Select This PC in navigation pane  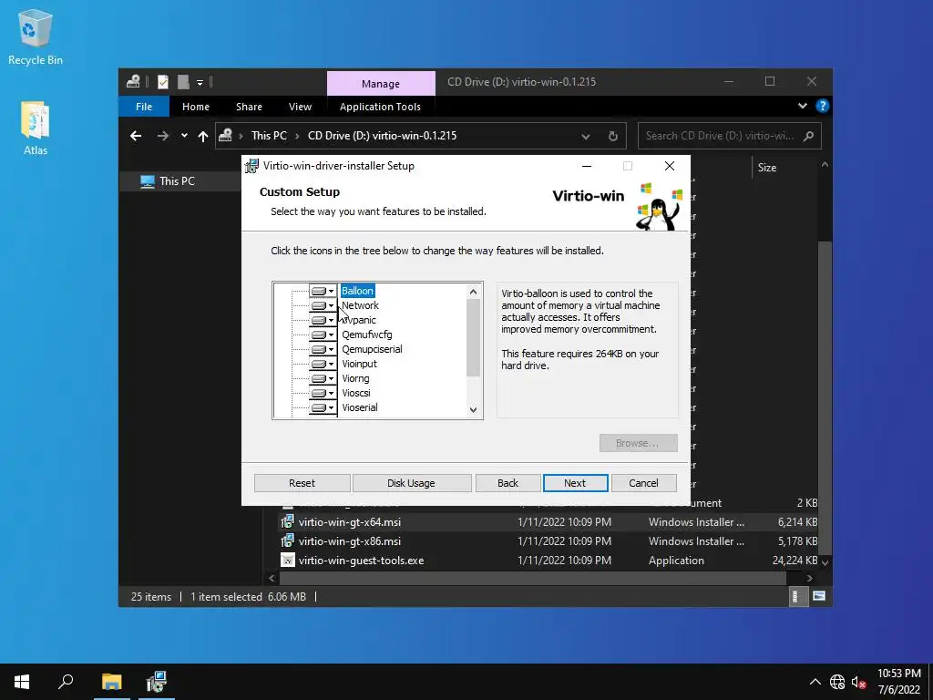[x=177, y=181]
